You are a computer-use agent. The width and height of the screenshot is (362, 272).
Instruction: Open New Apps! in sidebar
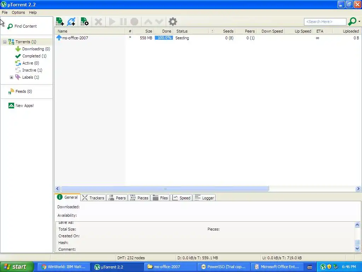[x=21, y=106]
